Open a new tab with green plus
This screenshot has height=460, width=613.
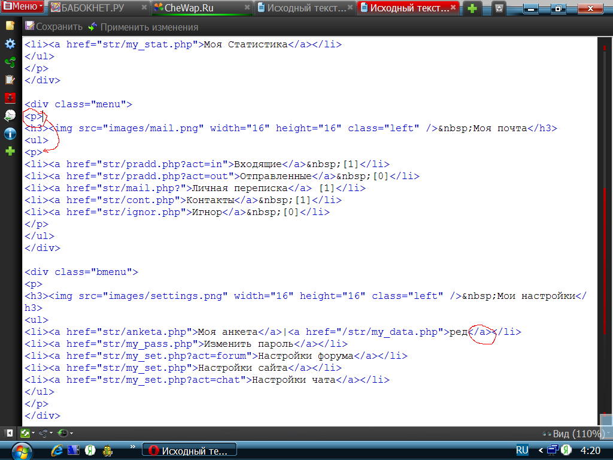473,8
